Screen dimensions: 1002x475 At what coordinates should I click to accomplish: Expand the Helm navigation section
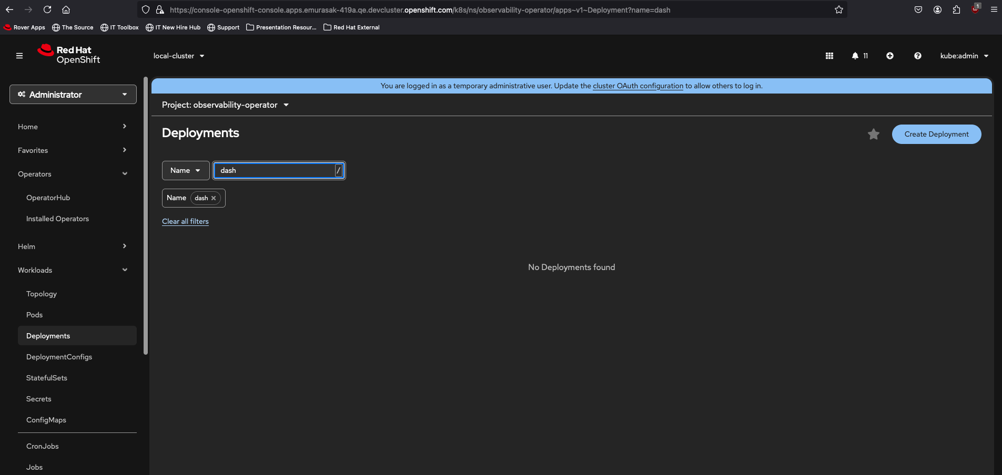pos(73,246)
